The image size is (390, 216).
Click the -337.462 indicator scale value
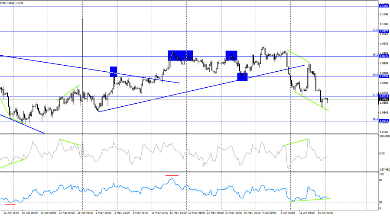pos(384,170)
